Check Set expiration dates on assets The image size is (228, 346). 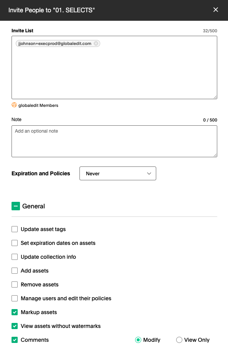(15, 243)
